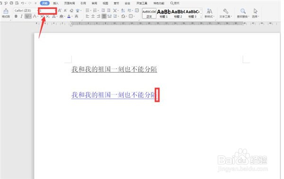Click the borders icon
Image resolution: width=284 pixels, height=179 pixels.
131,17
